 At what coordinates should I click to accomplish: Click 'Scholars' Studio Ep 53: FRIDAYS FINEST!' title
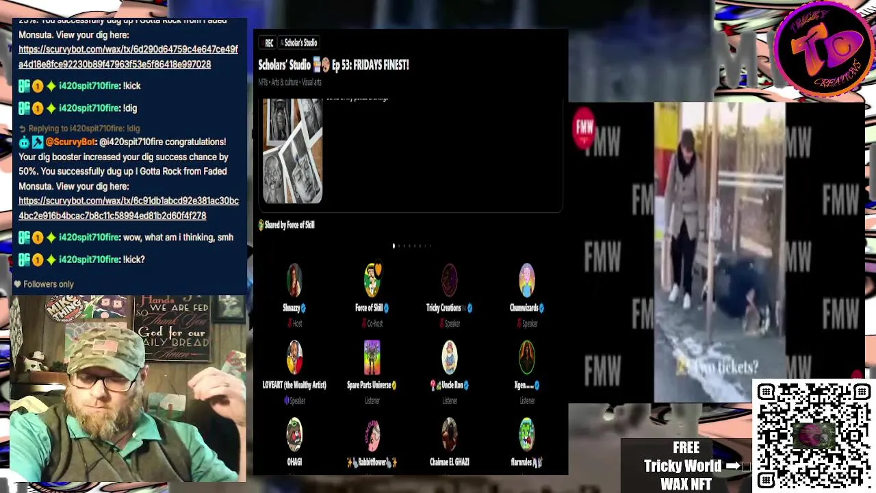333,65
